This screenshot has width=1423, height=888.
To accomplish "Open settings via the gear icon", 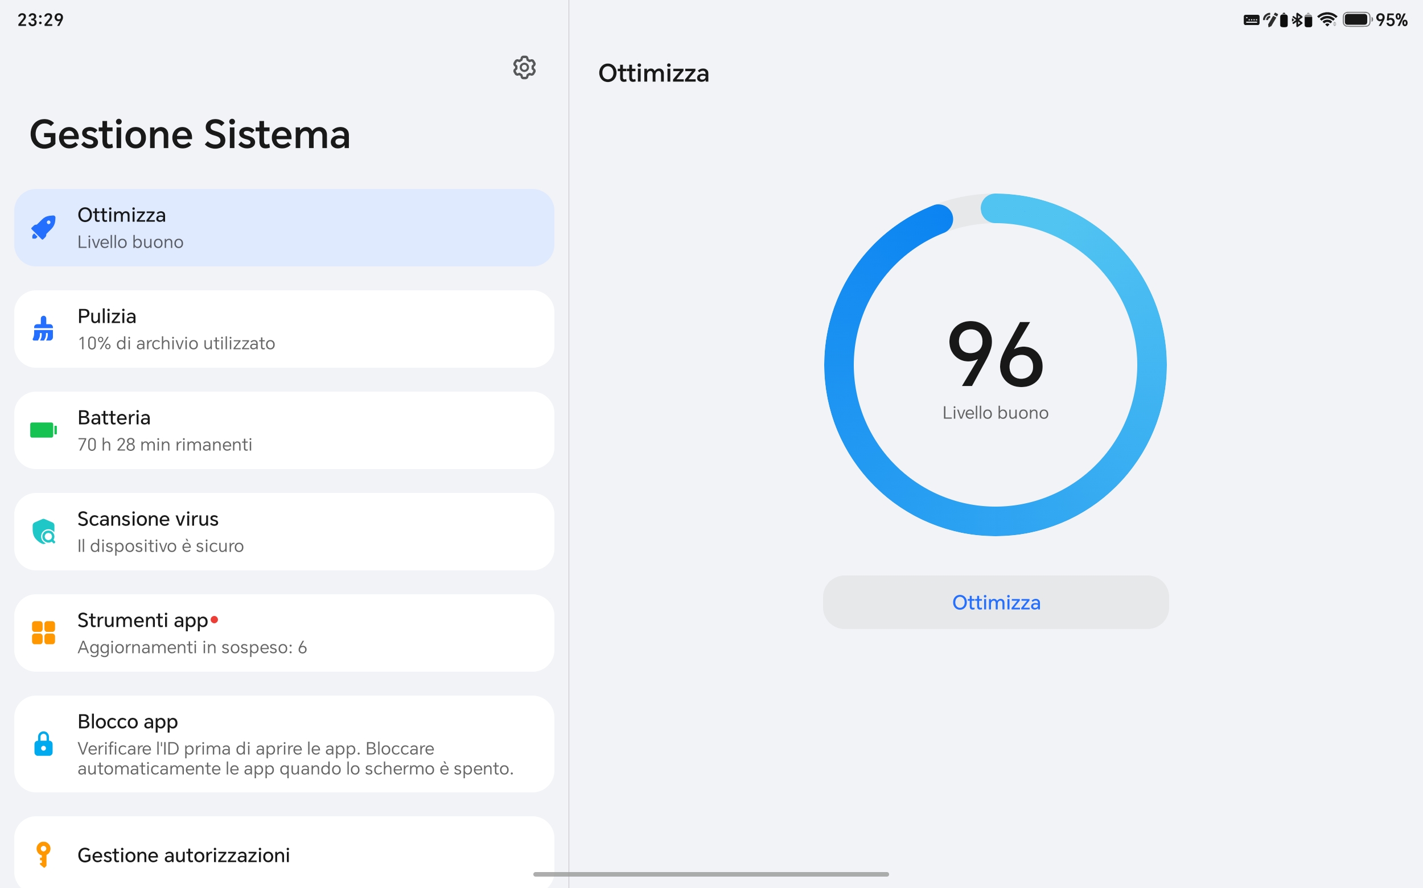I will pyautogui.click(x=524, y=68).
